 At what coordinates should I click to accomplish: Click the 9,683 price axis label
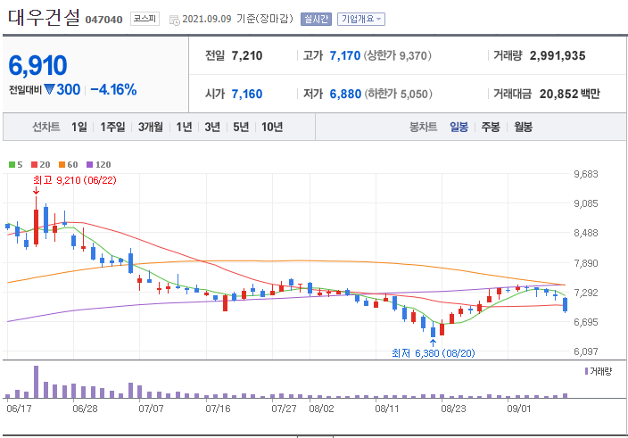tap(585, 174)
